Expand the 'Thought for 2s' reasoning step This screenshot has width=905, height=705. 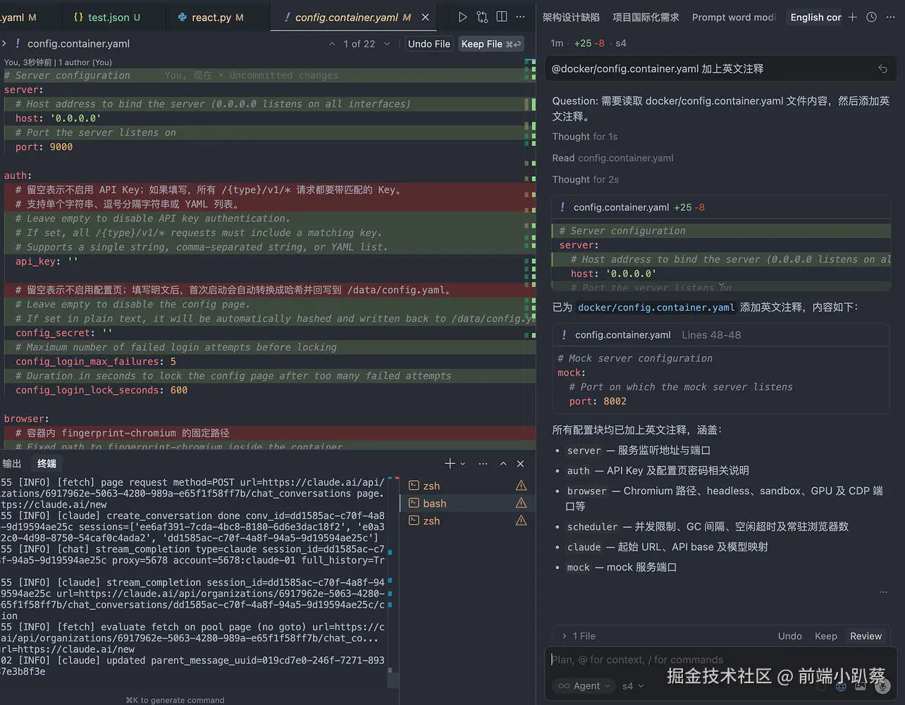(585, 180)
